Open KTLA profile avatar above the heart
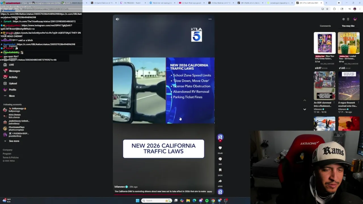Screen dimensions: 363x204 pyautogui.click(x=220, y=137)
